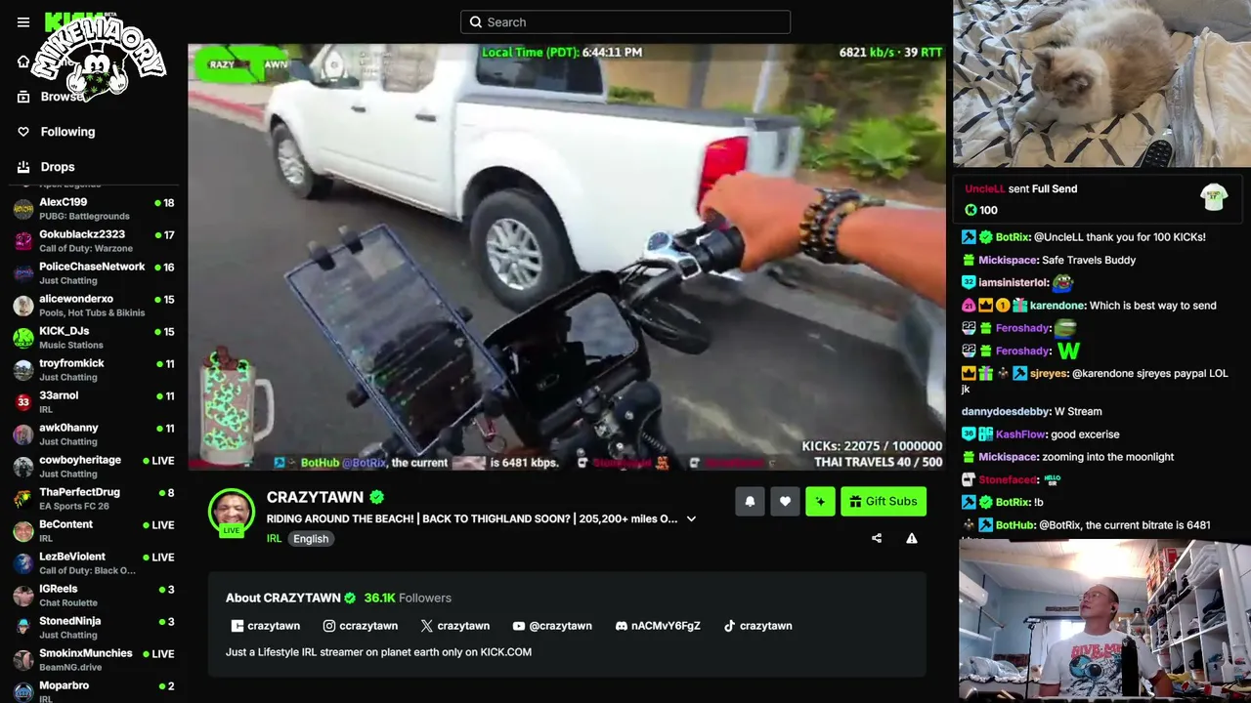Image resolution: width=1251 pixels, height=703 pixels.
Task: Open troyfromkick channel avatar
Action: coord(23,370)
